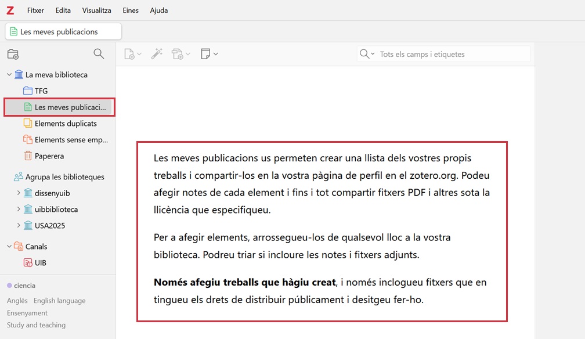This screenshot has width=585, height=339.
Task: Filter by the ciencia colored tag
Action: tap(21, 286)
